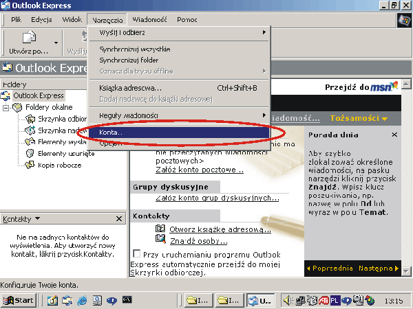Image resolution: width=413 pixels, height=309 pixels.
Task: Collapse the Foldery lokalne tree node
Action: [x=7, y=107]
